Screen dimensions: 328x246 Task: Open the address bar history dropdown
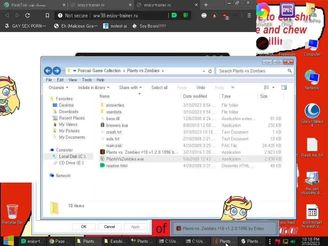pos(204,71)
